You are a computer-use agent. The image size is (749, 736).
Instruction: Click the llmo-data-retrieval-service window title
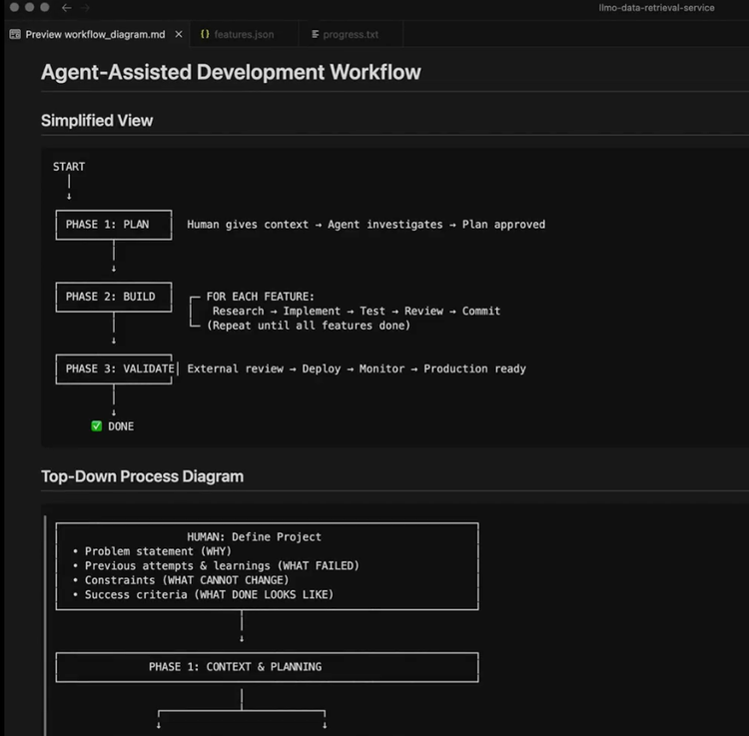click(656, 8)
